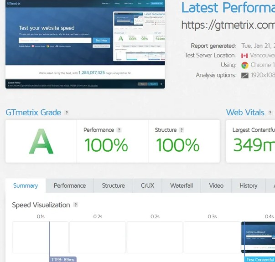Click the Vancouver location text
275x262 pixels.
click(262, 56)
